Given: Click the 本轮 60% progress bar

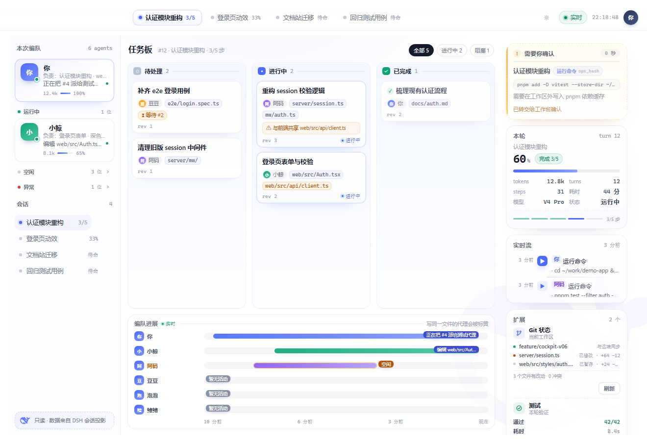Looking at the screenshot, I should coord(567,171).
